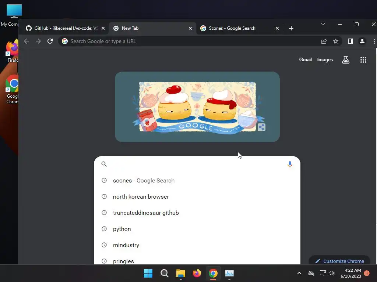Screen dimensions: 377x282
Task: Open the Gmail link
Action: point(305,60)
